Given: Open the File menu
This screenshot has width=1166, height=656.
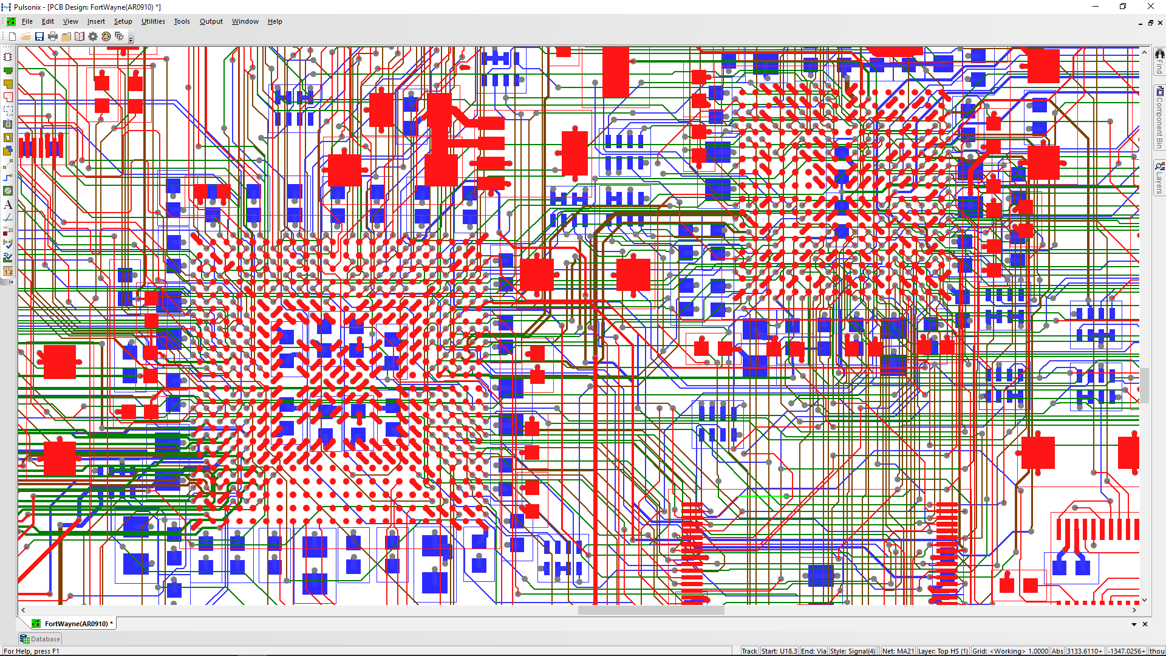Looking at the screenshot, I should pyautogui.click(x=27, y=21).
